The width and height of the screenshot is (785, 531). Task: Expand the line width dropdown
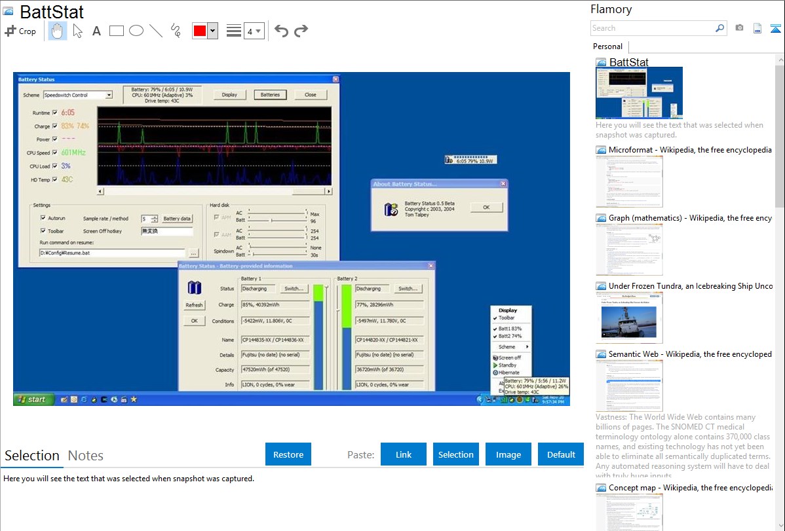[x=254, y=31]
